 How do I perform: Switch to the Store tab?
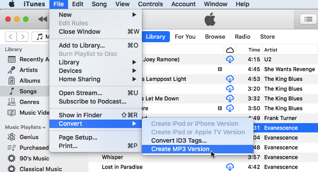[267, 37]
